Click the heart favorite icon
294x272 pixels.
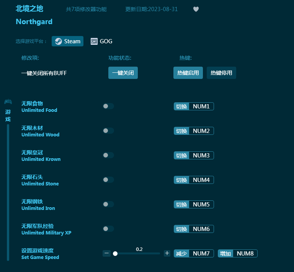(x=196, y=9)
